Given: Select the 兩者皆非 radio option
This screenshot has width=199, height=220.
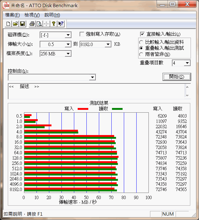Looking at the screenshot, I should (141, 54).
